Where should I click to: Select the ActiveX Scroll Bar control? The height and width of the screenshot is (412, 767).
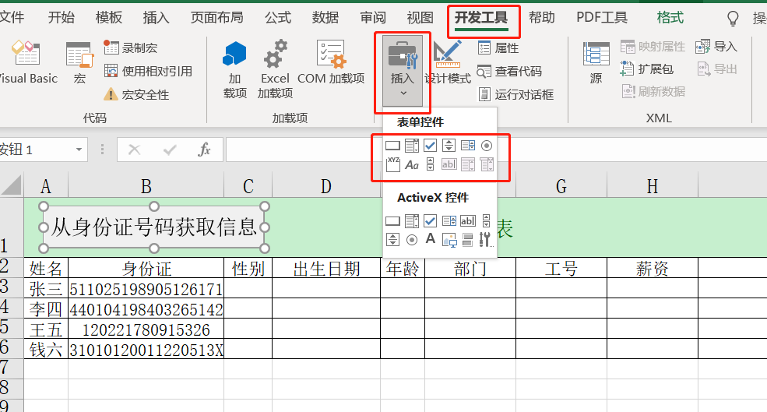[486, 221]
